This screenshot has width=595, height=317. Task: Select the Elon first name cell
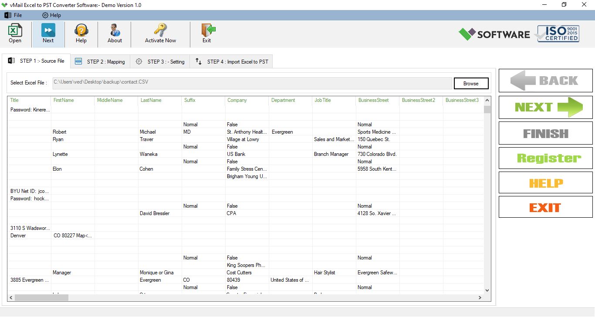coord(73,169)
